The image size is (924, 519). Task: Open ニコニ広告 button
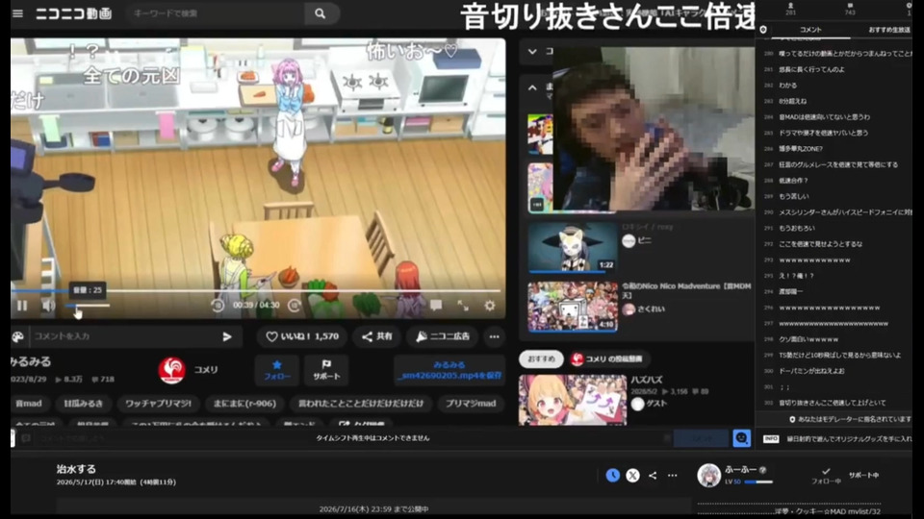[443, 336]
